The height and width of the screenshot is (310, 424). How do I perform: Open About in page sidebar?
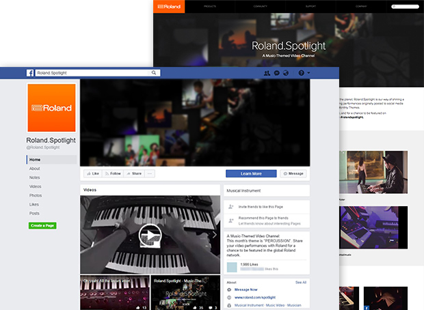click(x=35, y=169)
